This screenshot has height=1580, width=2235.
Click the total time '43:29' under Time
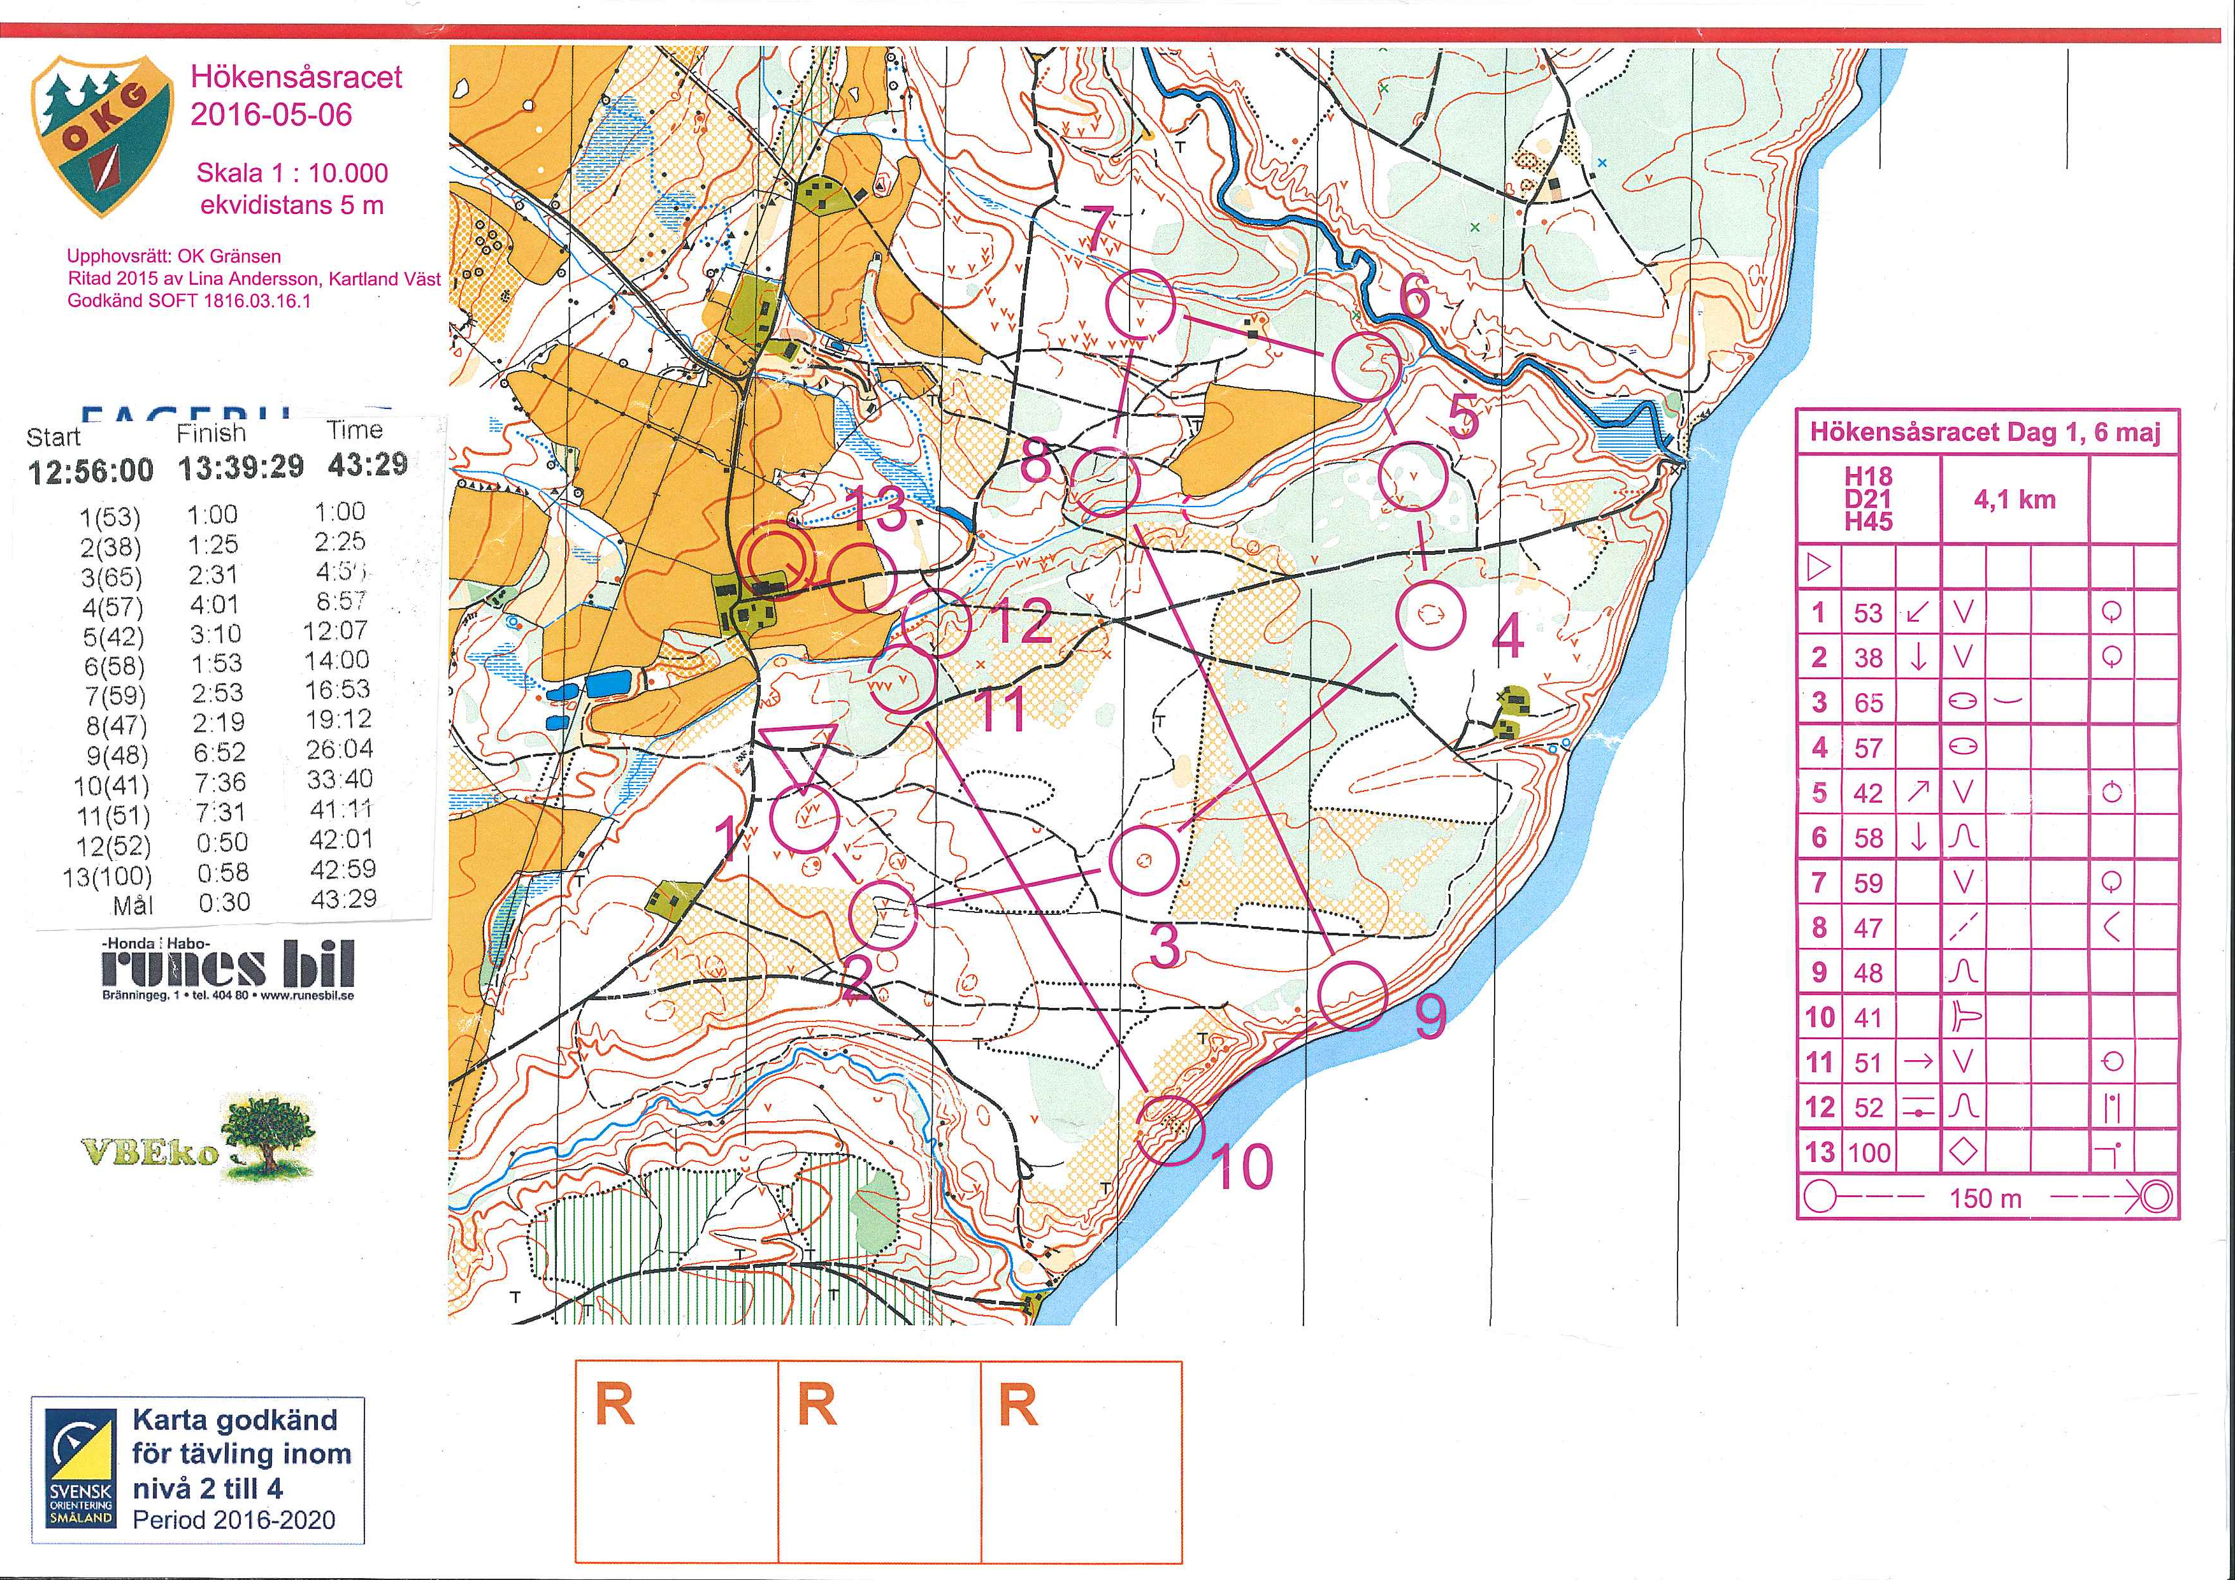(367, 464)
